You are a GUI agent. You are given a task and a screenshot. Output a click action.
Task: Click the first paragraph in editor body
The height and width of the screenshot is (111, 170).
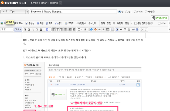83,42
